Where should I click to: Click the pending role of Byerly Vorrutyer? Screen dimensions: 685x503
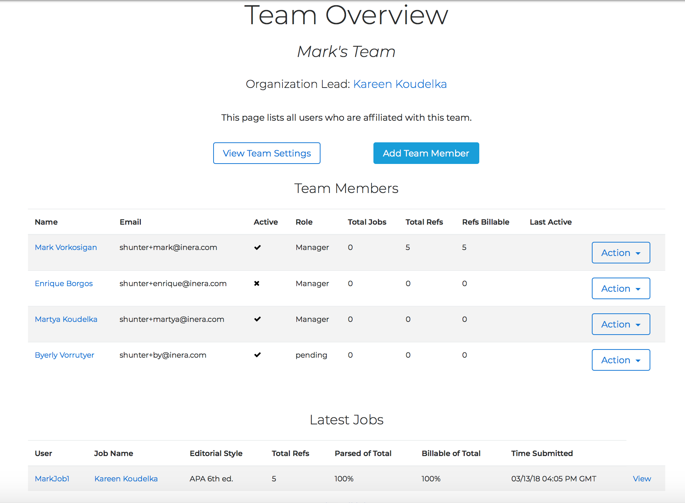pyautogui.click(x=311, y=355)
